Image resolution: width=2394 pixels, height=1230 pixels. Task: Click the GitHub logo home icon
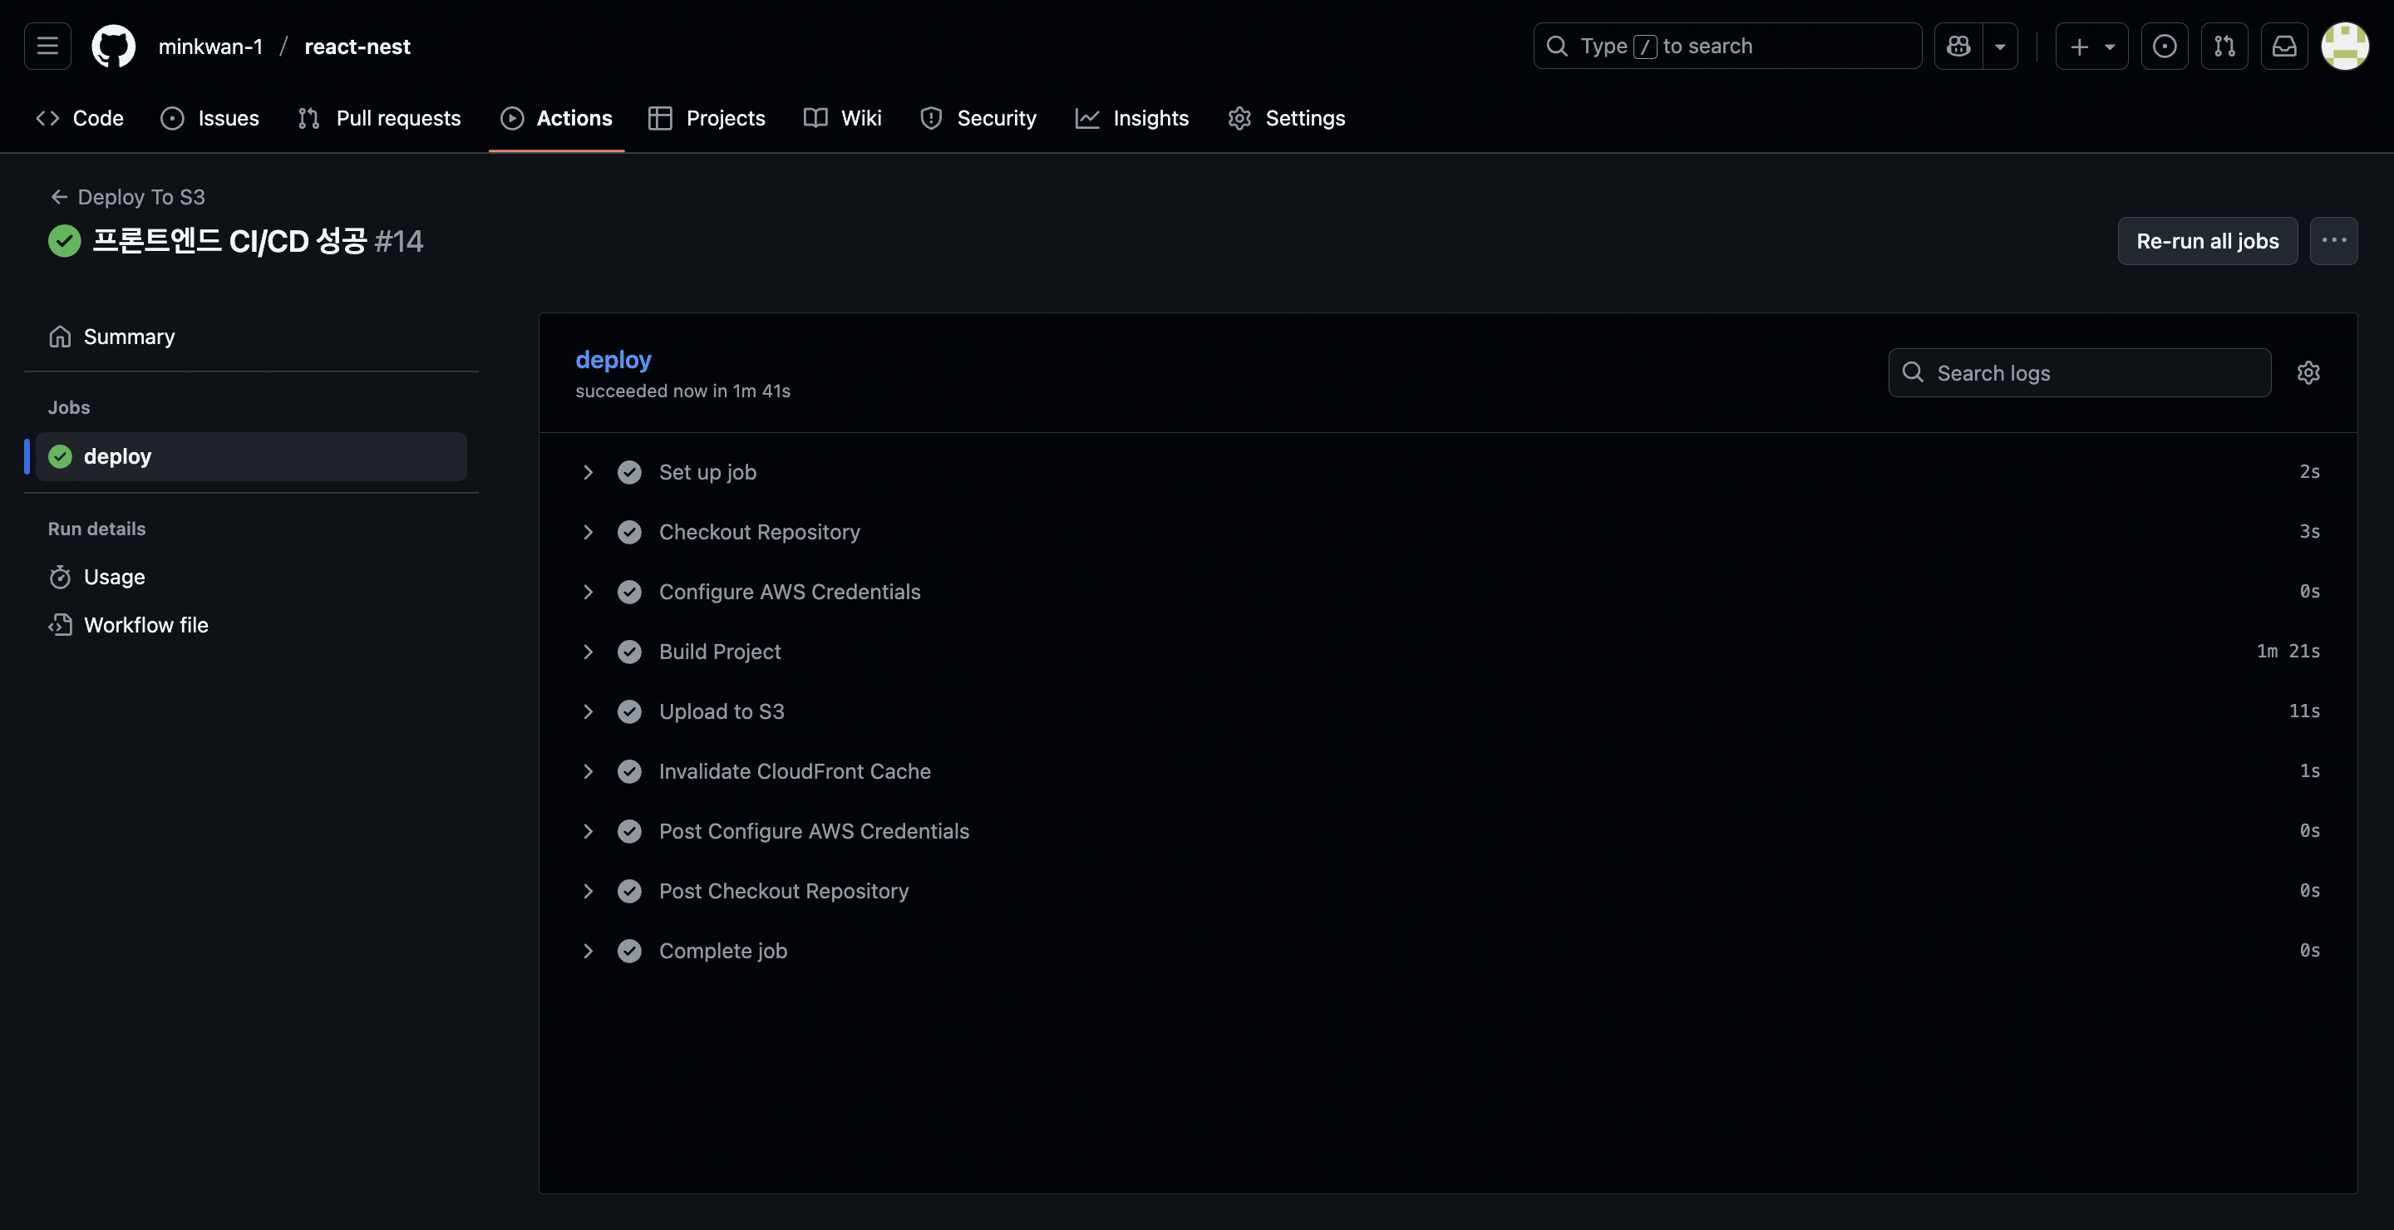pyautogui.click(x=113, y=46)
